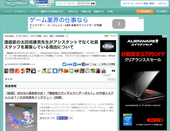This screenshot has height=131, width=170.
Task: Click the moonlight tag
Action: coord(9,36)
